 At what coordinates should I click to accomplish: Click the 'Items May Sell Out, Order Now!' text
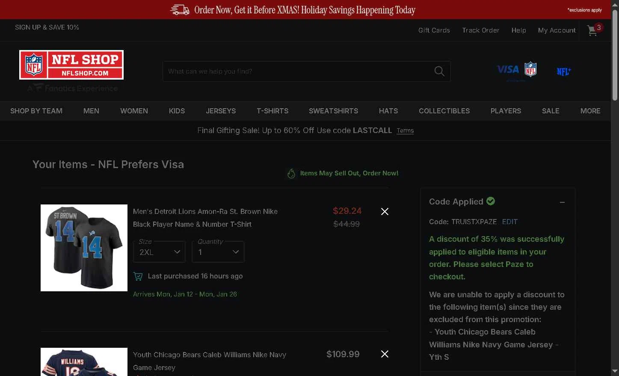pos(349,173)
